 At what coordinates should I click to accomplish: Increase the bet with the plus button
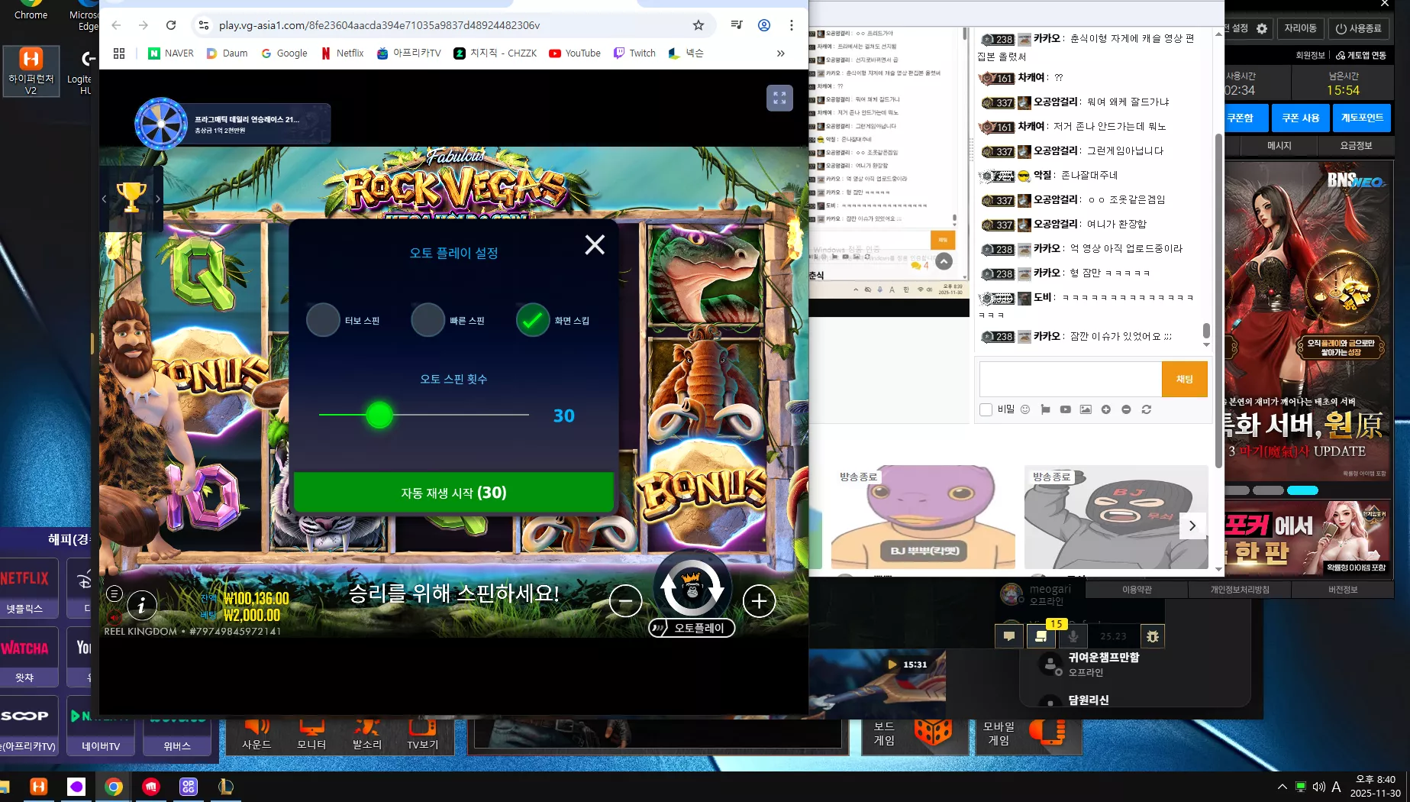click(x=759, y=602)
